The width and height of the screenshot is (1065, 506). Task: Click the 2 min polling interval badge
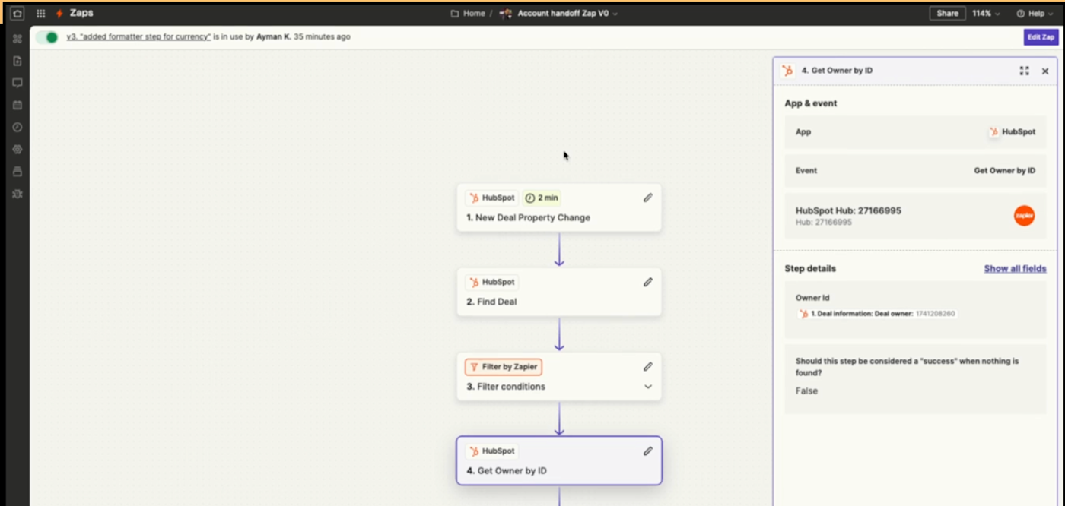[x=542, y=198]
